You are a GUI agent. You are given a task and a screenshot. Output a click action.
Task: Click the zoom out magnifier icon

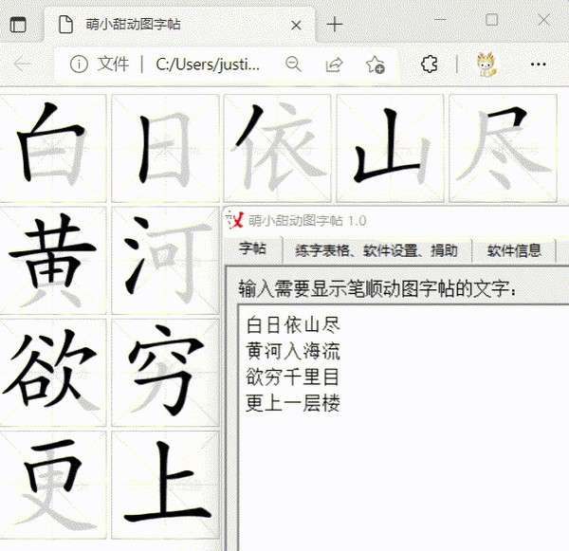293,64
